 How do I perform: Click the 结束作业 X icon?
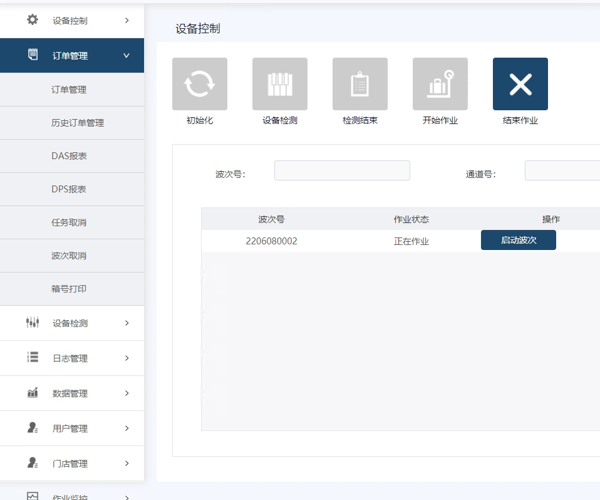(520, 84)
